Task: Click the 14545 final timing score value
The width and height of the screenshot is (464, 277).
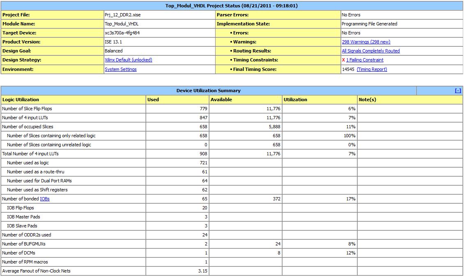Action: pos(348,69)
